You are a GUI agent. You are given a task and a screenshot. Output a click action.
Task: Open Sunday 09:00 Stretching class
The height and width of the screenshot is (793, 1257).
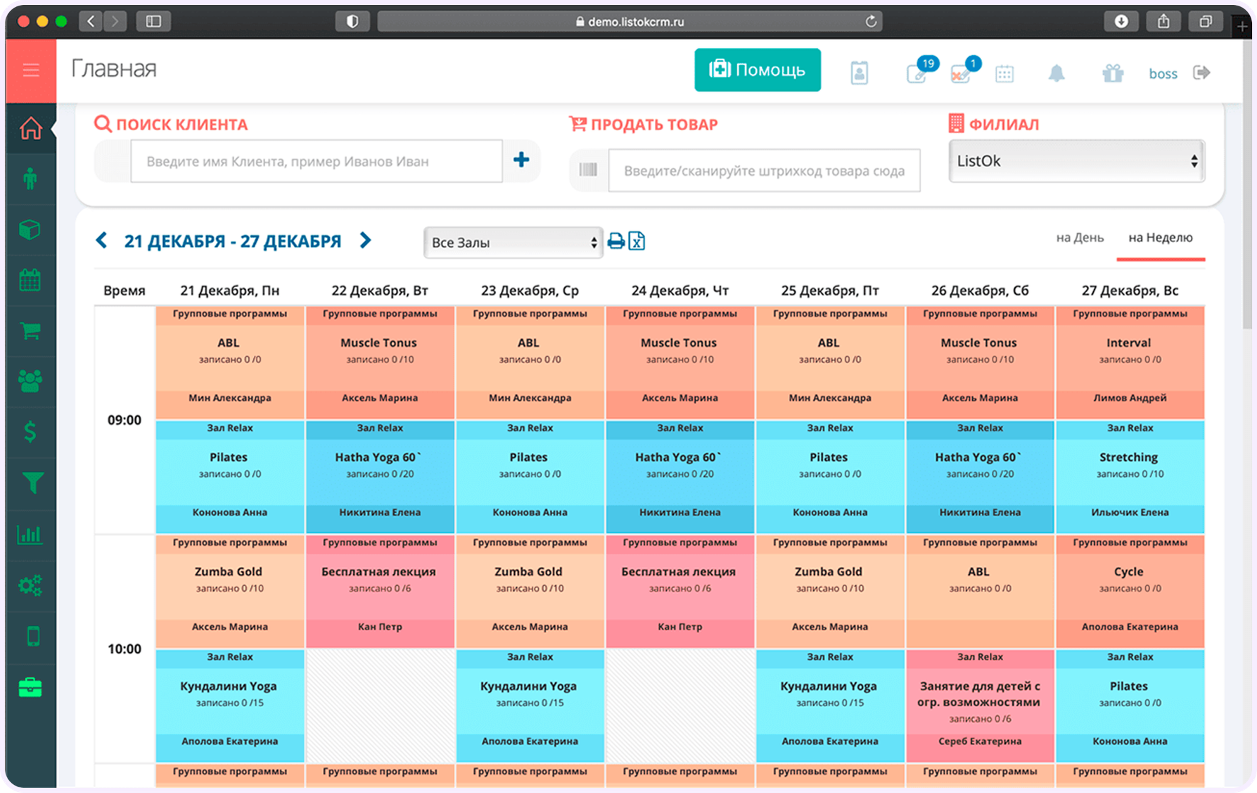point(1130,477)
